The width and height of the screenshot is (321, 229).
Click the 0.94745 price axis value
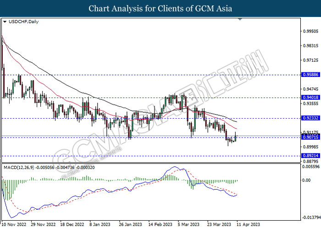[310, 89]
